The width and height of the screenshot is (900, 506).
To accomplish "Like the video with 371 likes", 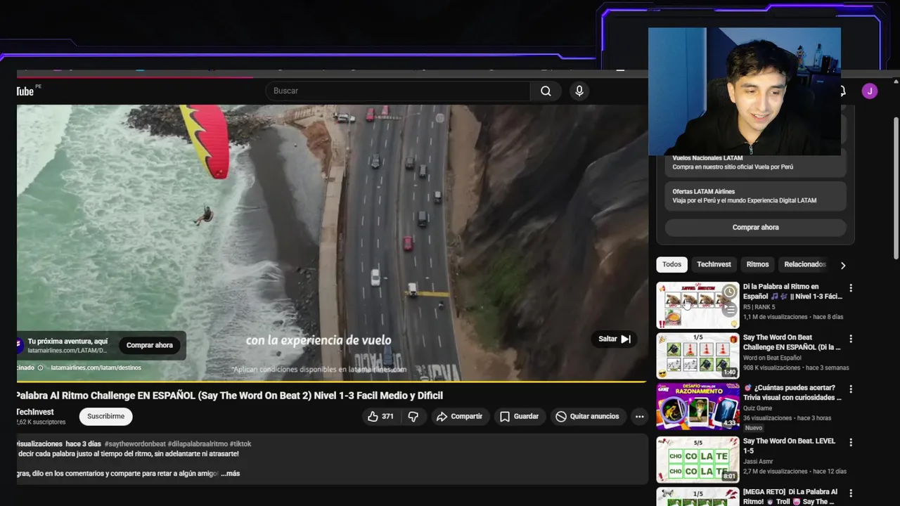I will [380, 416].
